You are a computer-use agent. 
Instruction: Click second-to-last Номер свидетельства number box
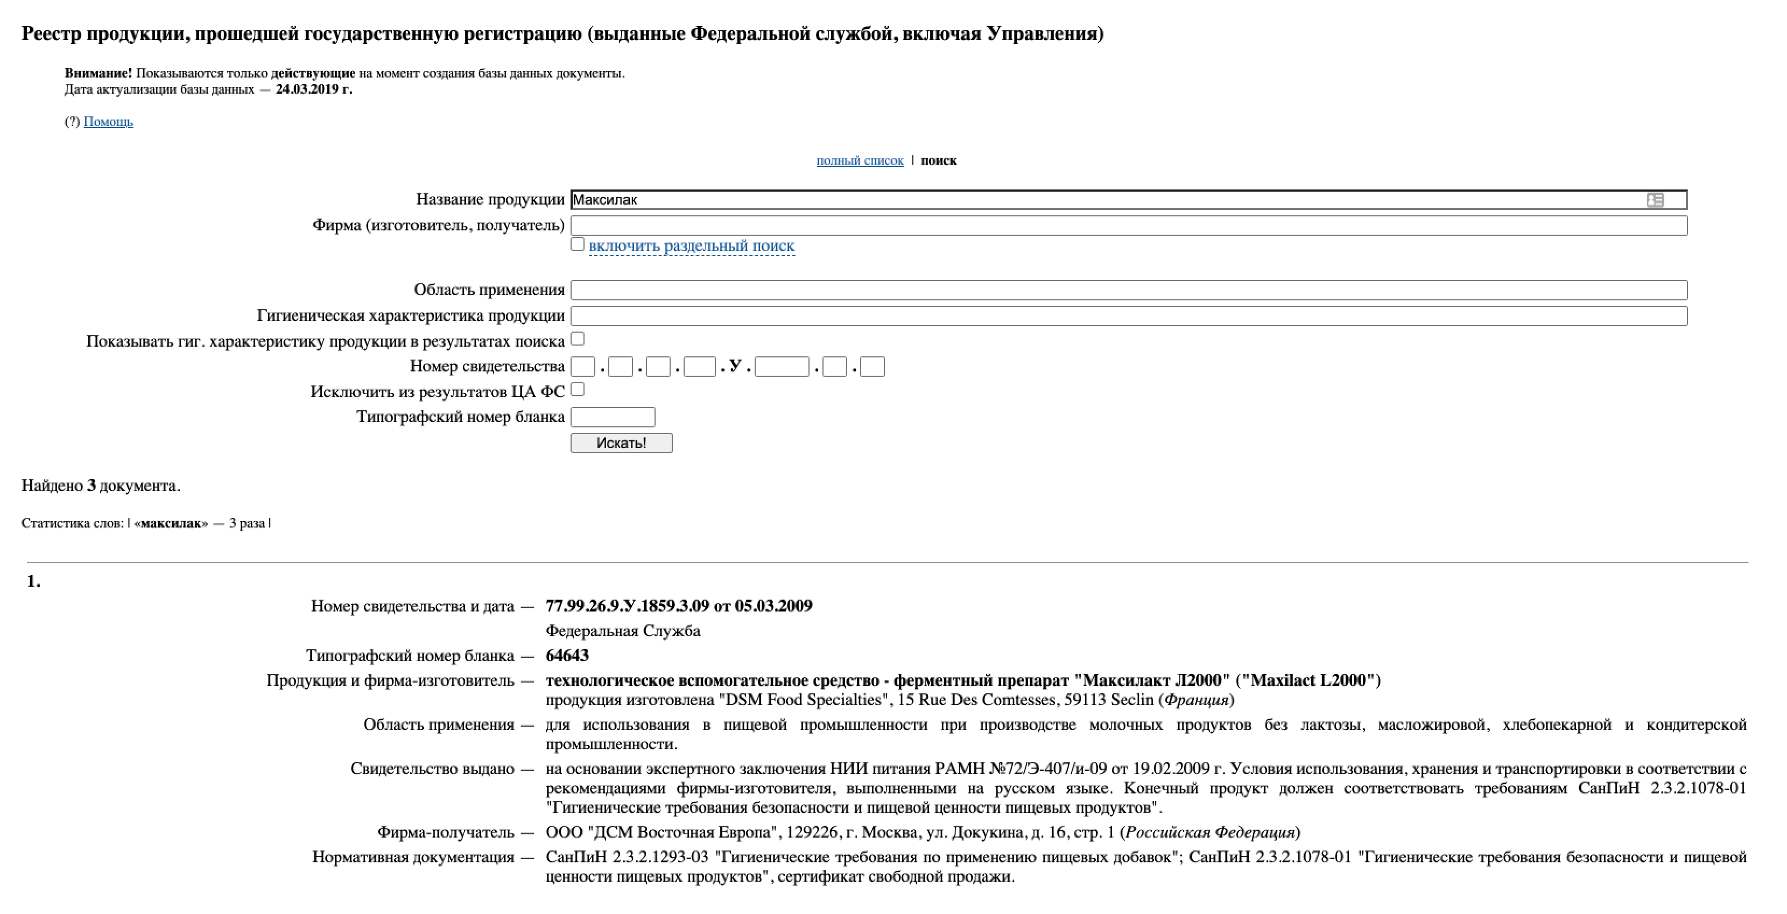coord(834,367)
